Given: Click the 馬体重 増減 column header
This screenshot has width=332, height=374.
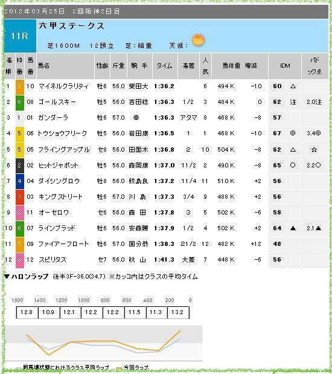Looking at the screenshot, I should pyautogui.click(x=240, y=66).
